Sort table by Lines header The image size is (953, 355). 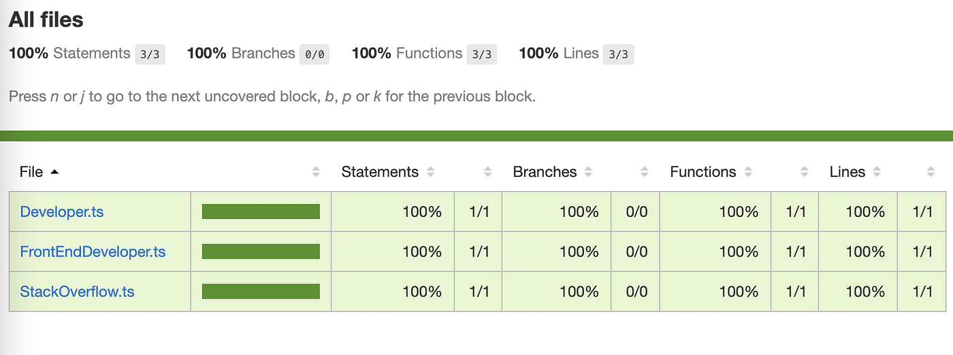point(847,172)
